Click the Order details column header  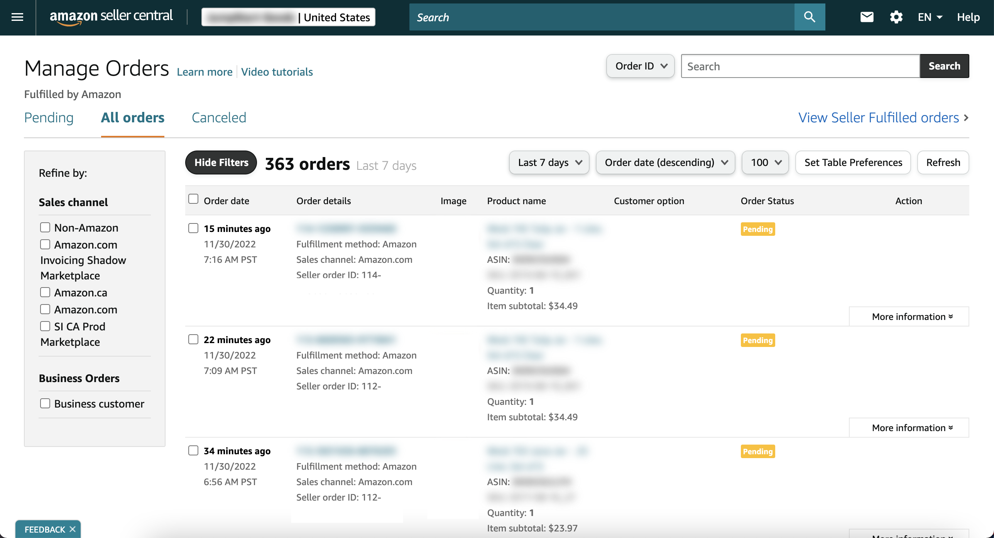tap(323, 201)
